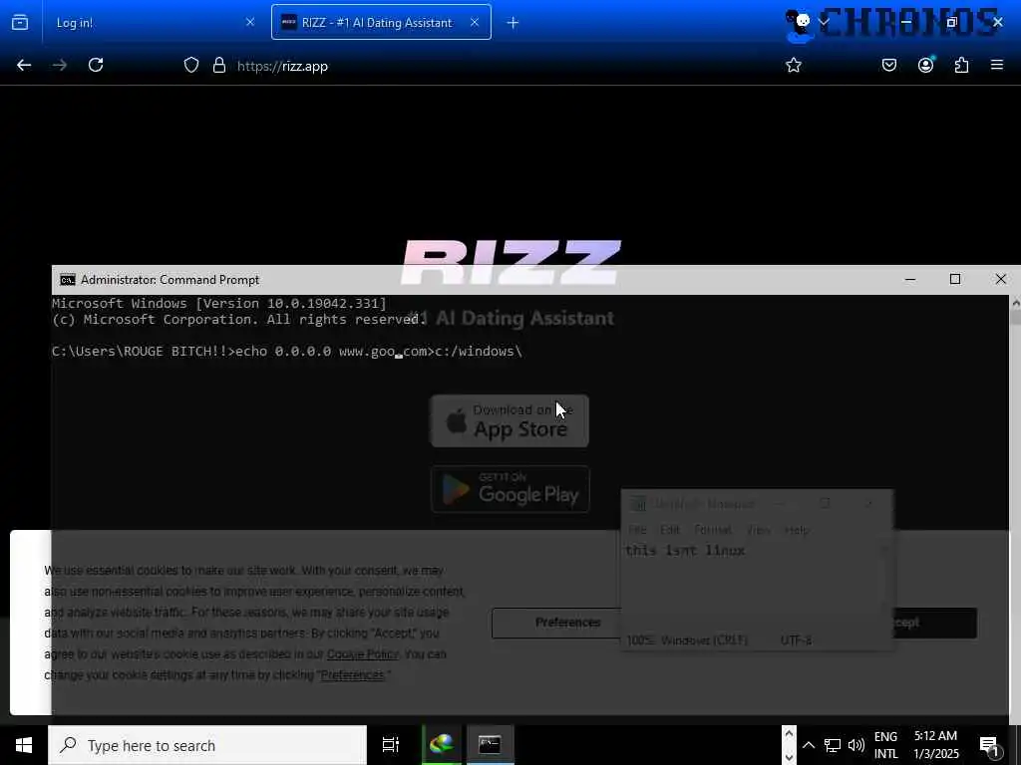Expand the list all tabs chevron
Screen dimensions: 1021x765
(x=824, y=22)
